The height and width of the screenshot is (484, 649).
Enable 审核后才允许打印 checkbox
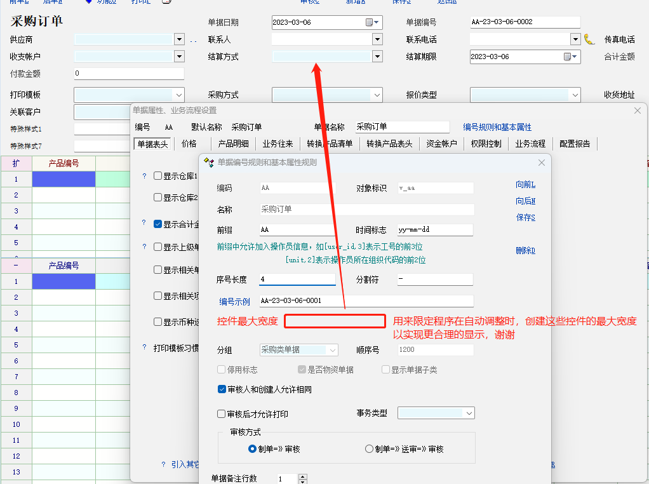click(222, 414)
